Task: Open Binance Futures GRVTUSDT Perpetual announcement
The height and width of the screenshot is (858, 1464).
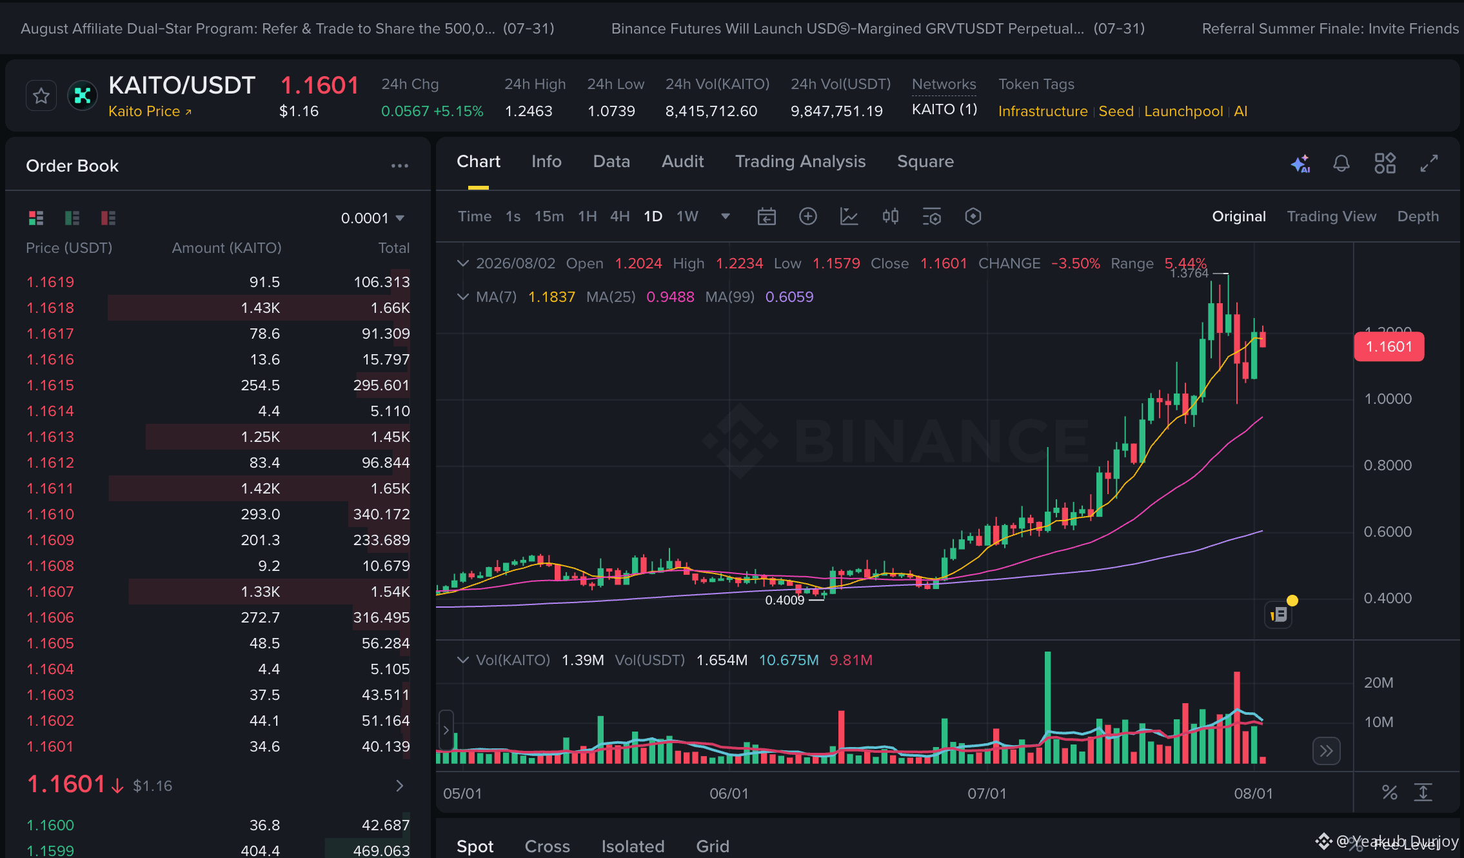Action: [x=878, y=28]
